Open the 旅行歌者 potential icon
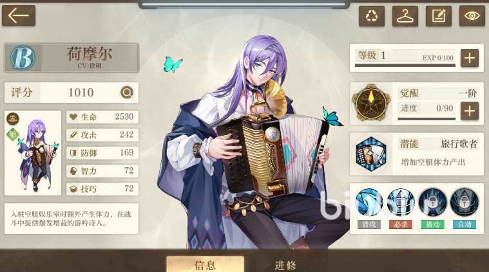Image resolution: width=489 pixels, height=272 pixels. pos(371,154)
